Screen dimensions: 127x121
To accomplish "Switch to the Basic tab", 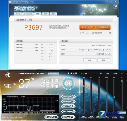I will 18,14.
